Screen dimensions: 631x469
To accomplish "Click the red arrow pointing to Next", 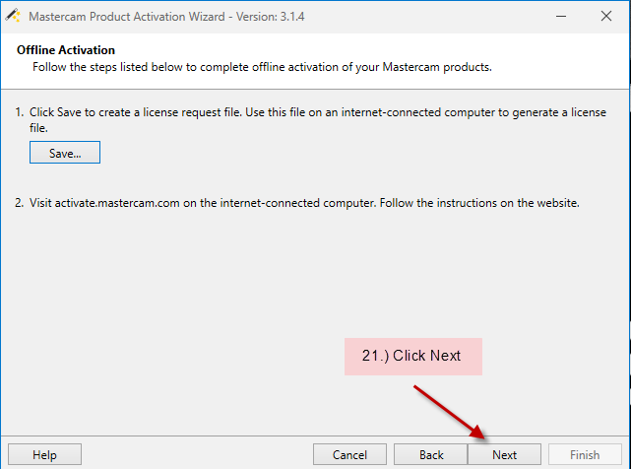I will point(450,412).
